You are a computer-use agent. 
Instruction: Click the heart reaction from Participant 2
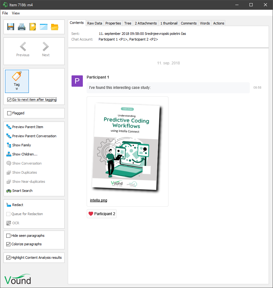[x=102, y=214]
